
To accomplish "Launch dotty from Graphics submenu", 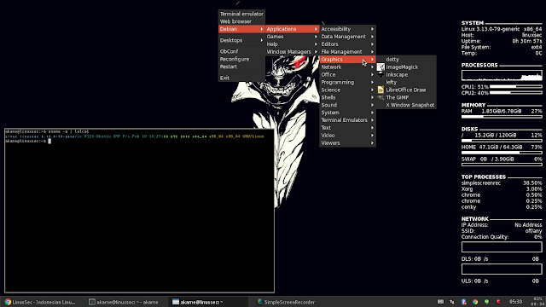I will pyautogui.click(x=406, y=60).
